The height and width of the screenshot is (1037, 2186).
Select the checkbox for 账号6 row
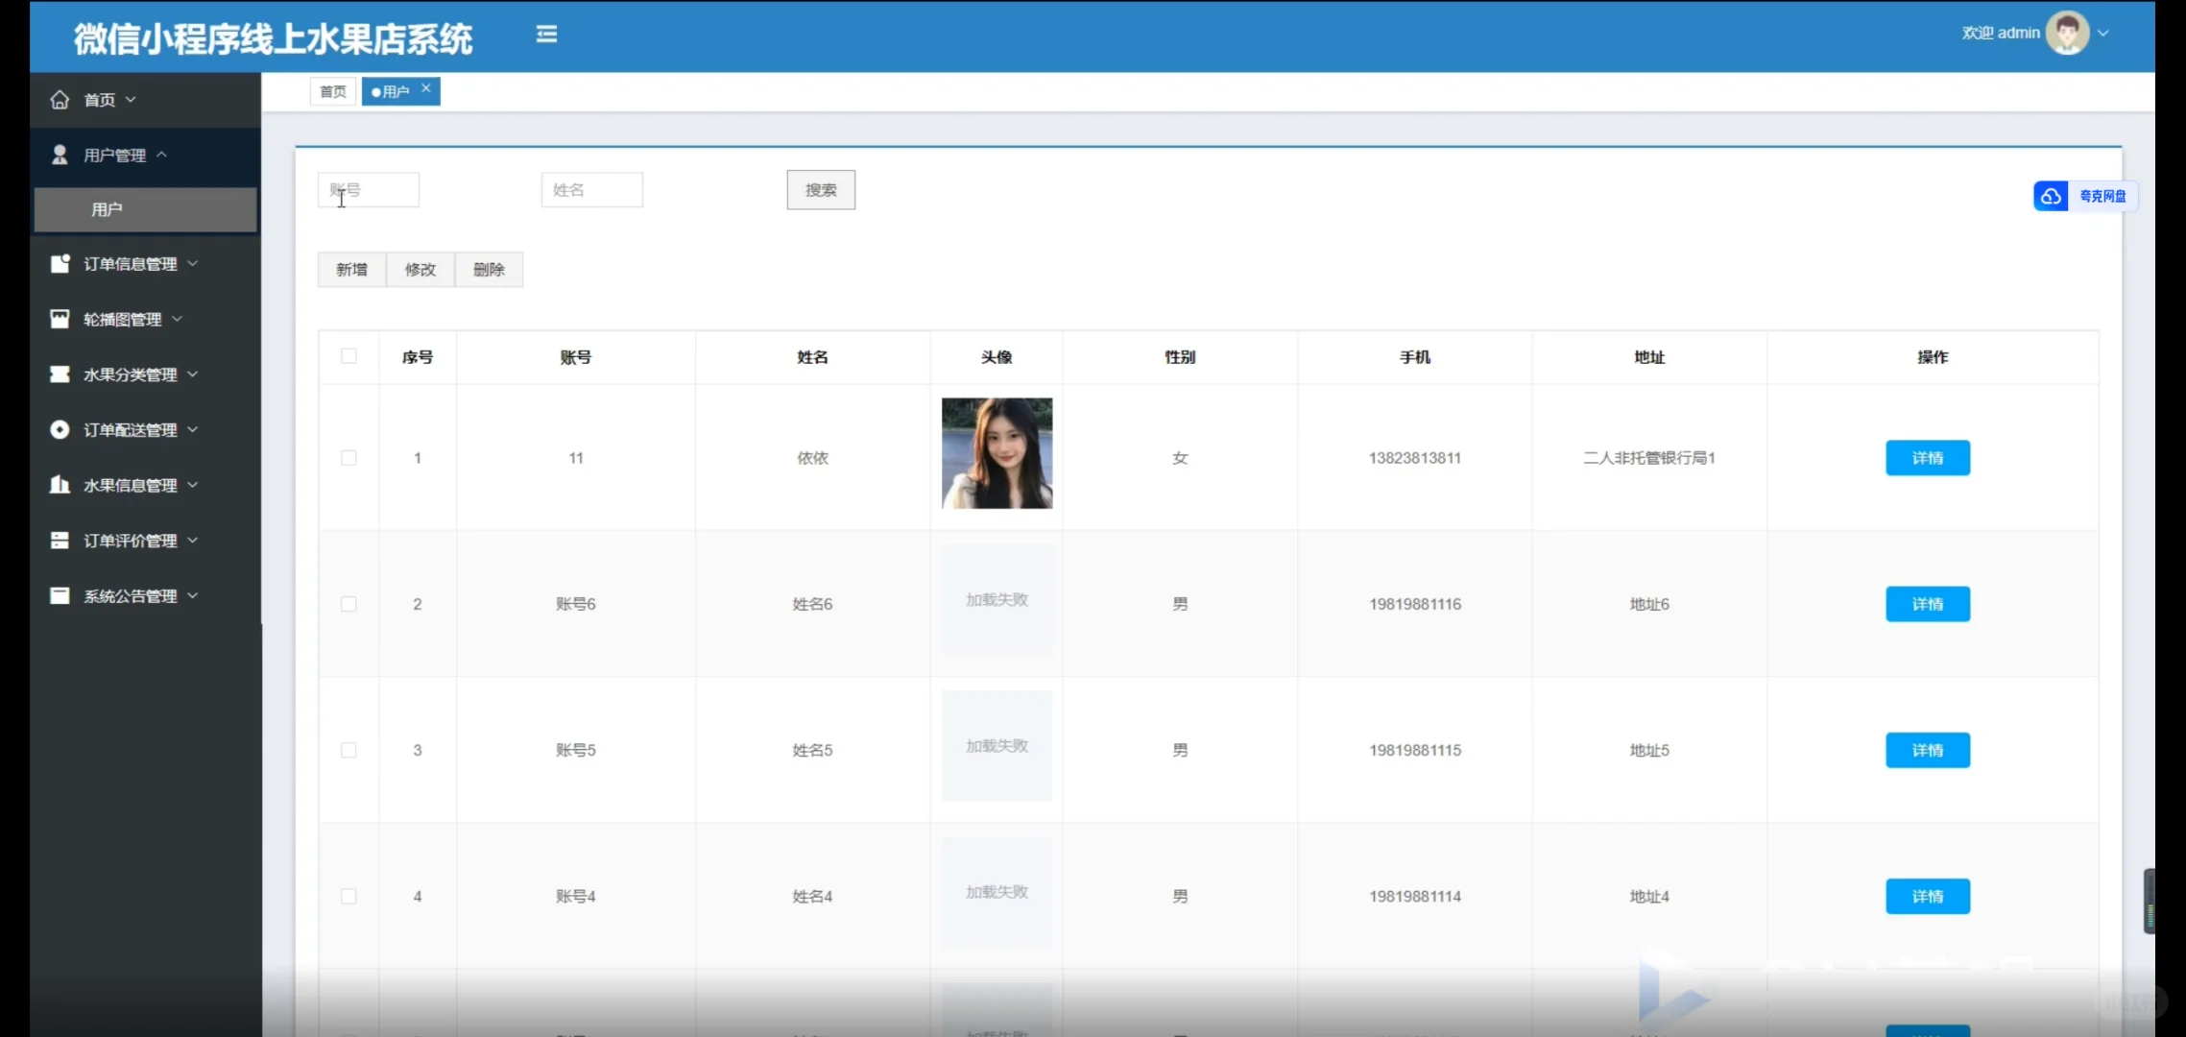[348, 604]
